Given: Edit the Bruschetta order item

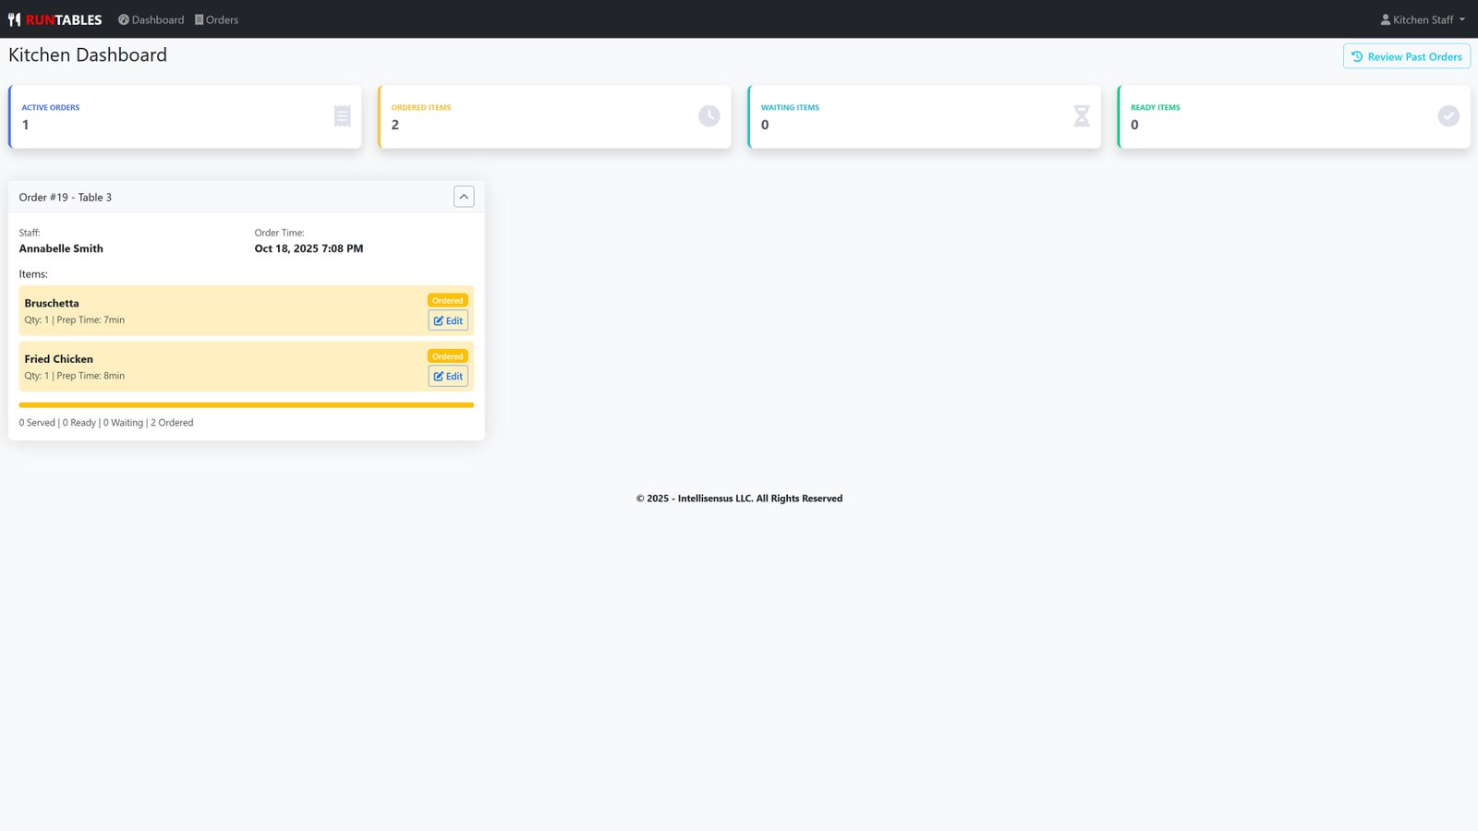Looking at the screenshot, I should pyautogui.click(x=448, y=320).
